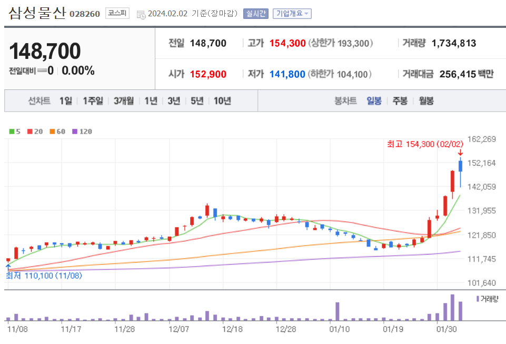Click the 하한가 104,100 text
This screenshot has width=506, height=344.
click(x=340, y=74)
